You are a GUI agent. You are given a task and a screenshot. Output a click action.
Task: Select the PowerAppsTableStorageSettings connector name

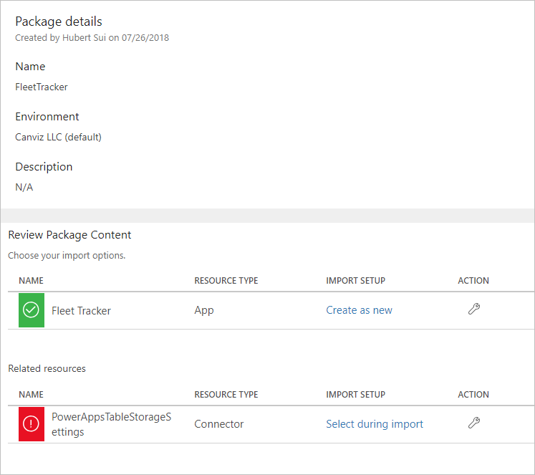point(111,424)
